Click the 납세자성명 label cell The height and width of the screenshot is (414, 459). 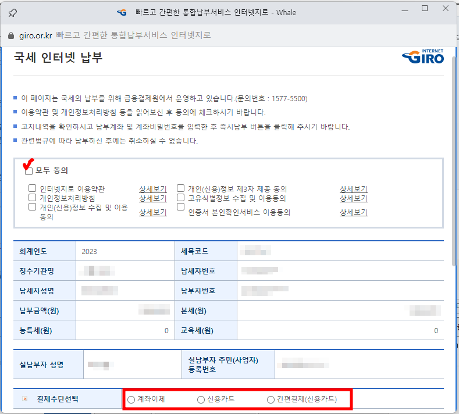(x=44, y=291)
